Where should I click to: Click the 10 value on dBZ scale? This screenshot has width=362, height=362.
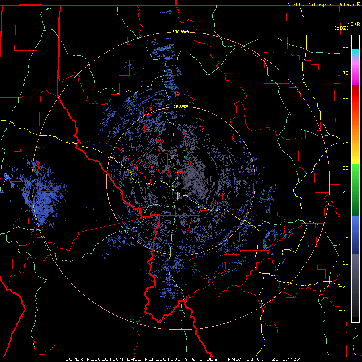(x=346, y=216)
